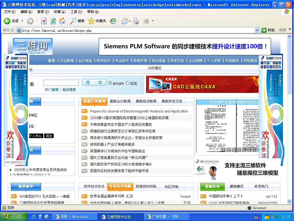294x221 pixels.
Task: Refresh the page with green arrows icon
Action: (x=53, y=21)
